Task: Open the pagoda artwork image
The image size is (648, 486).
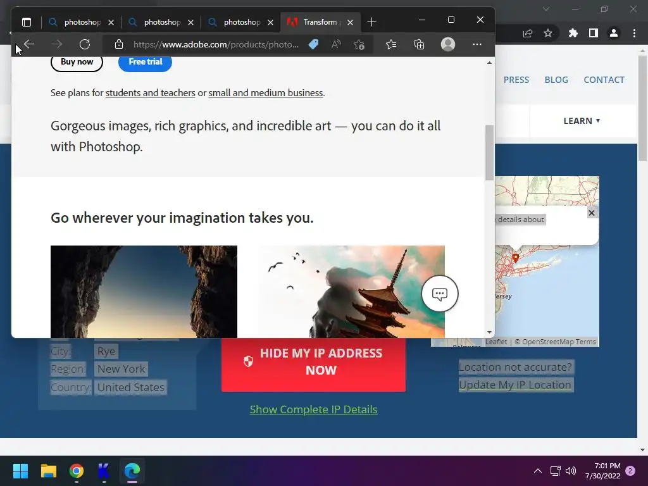Action: coord(352,291)
